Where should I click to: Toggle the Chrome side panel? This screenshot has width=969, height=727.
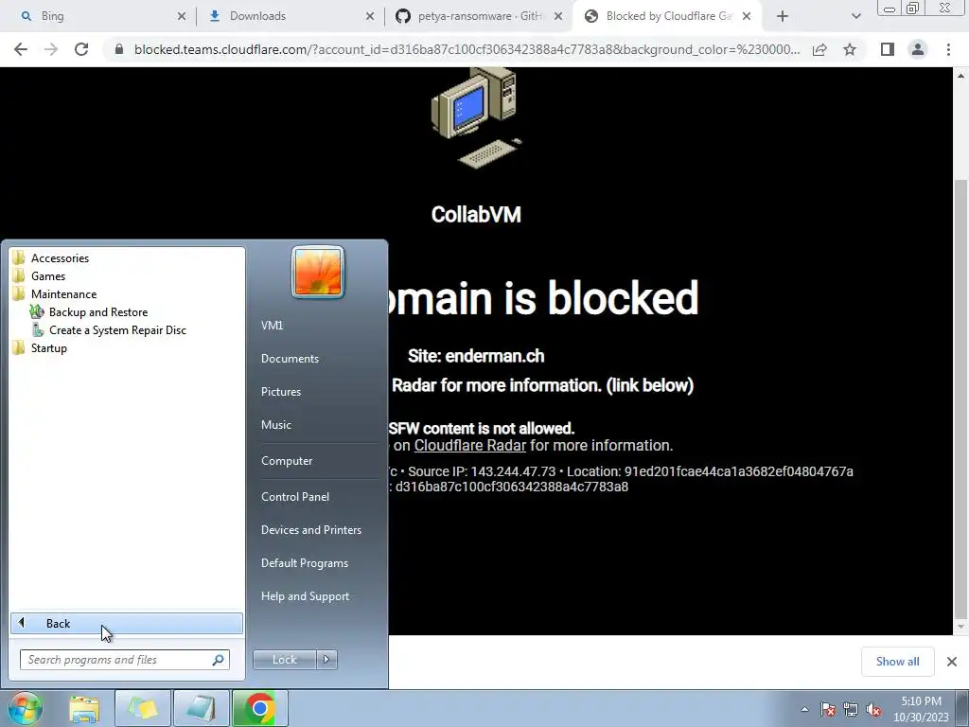(888, 49)
